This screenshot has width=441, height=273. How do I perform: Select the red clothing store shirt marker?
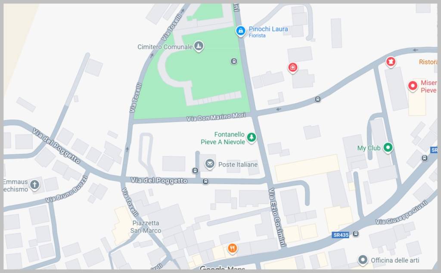coord(390,62)
